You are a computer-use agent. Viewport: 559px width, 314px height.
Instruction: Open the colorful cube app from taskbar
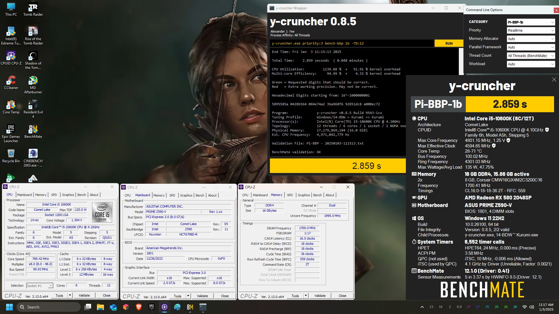[126, 307]
